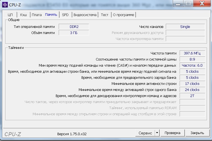
Task: Expand the Сервис dropdown arrow
Action: coord(157,133)
